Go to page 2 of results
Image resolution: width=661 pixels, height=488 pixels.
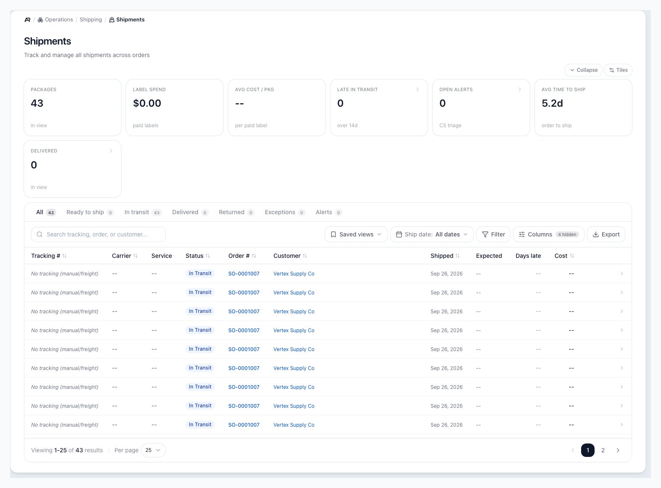point(603,450)
